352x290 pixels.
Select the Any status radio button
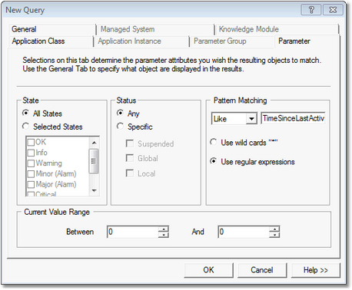(120, 113)
